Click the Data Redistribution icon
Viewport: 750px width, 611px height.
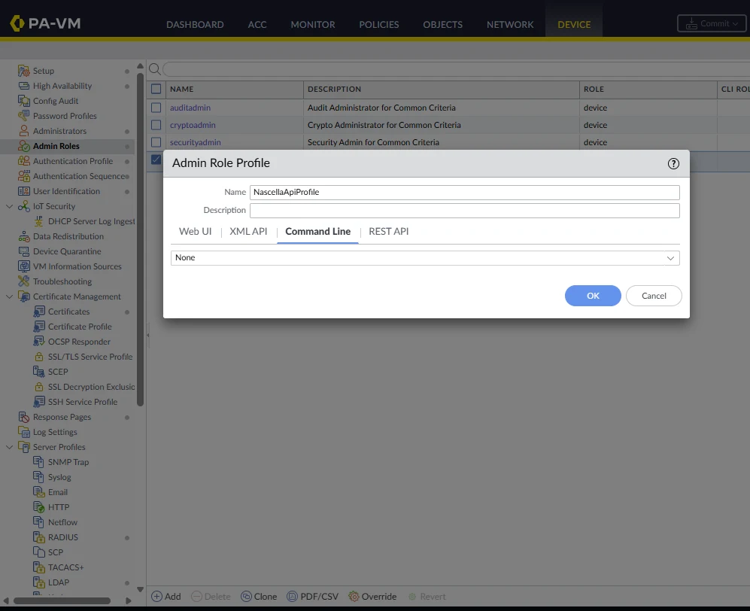pos(23,236)
